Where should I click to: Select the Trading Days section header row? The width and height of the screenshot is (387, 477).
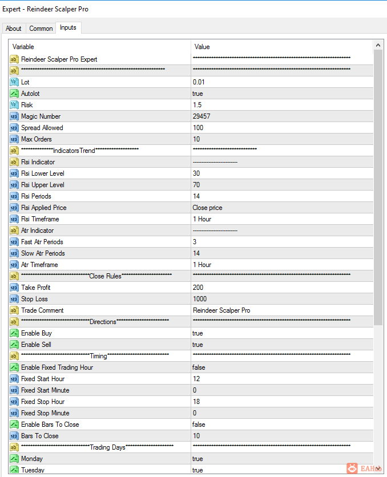191,447
